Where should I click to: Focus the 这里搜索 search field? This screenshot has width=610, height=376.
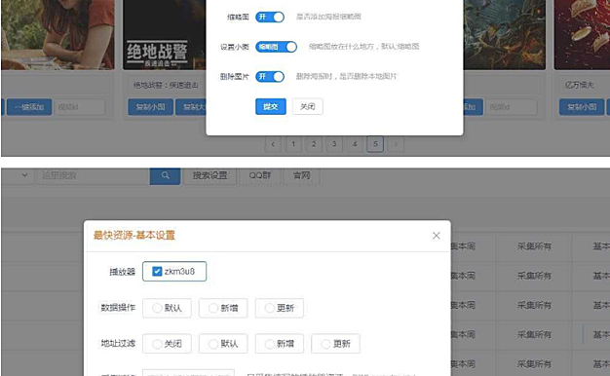point(94,175)
